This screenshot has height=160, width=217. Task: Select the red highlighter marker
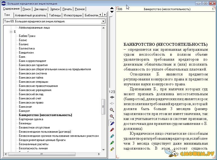(x=112, y=130)
